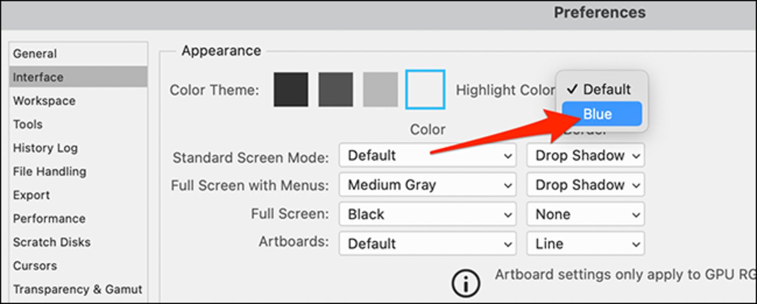Select the darkest black color theme swatch
The width and height of the screenshot is (757, 304).
tap(291, 90)
